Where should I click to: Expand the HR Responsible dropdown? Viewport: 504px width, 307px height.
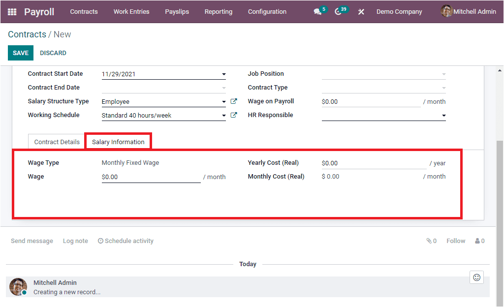tap(443, 115)
